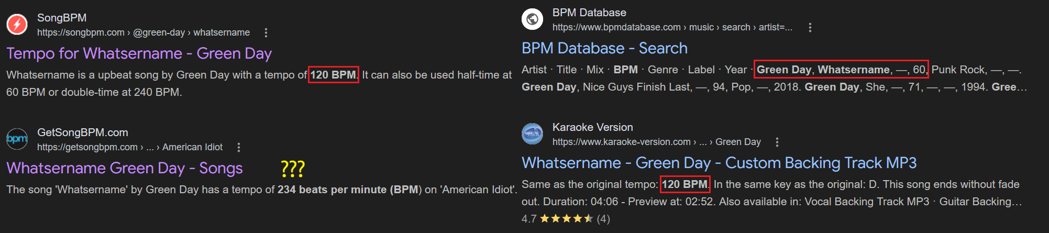Open the GetSongBPM result three-dot menu
This screenshot has height=233, width=1049.
(x=239, y=147)
